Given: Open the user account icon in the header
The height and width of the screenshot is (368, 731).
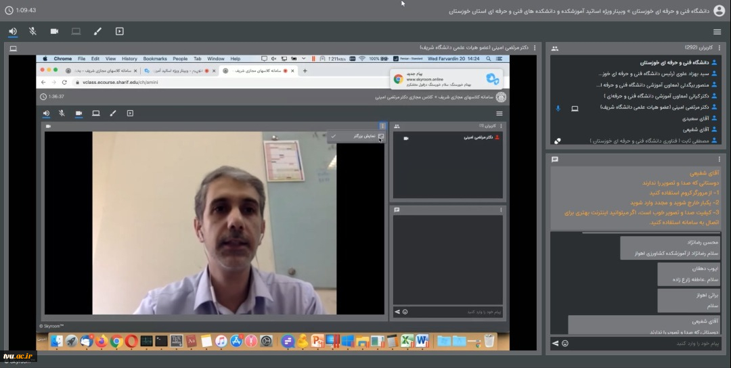Looking at the screenshot, I should [719, 11].
